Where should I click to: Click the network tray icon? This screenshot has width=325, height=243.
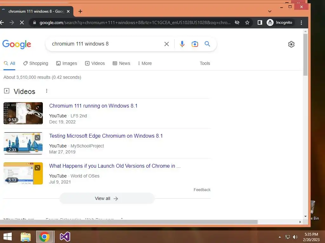(x=288, y=237)
